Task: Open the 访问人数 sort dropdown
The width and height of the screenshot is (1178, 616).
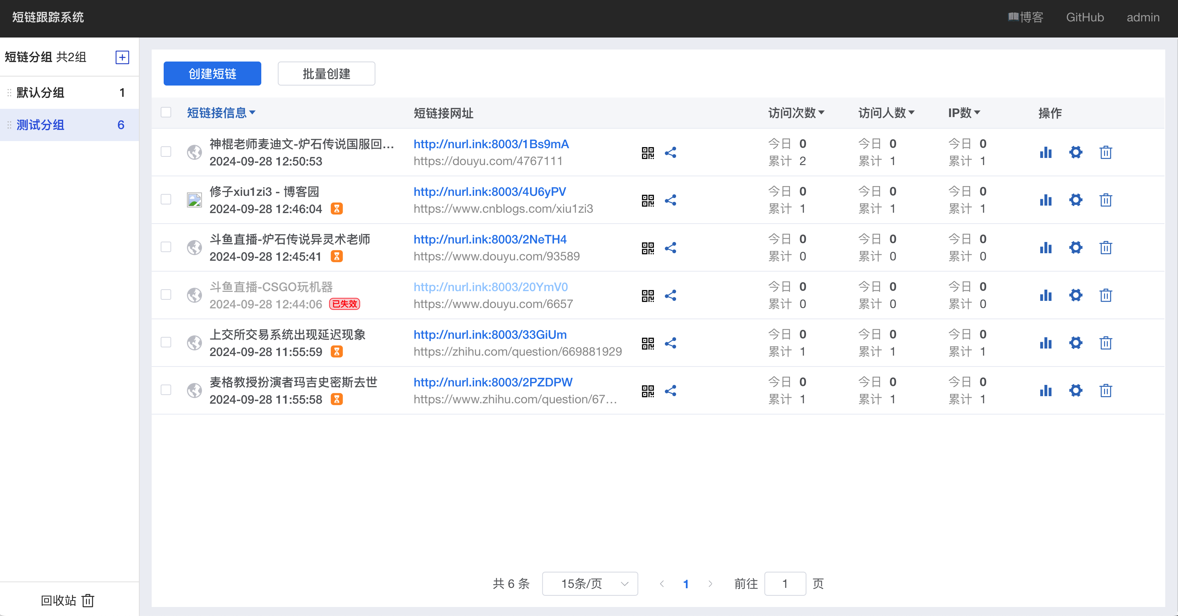Action: coord(886,113)
